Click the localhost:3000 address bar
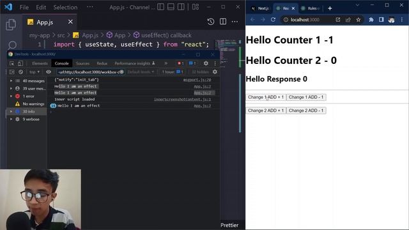This screenshot has width=409, height=230. tap(305, 20)
